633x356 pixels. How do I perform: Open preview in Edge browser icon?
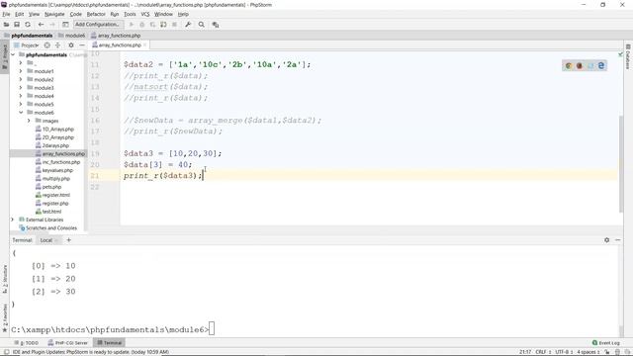point(601,65)
